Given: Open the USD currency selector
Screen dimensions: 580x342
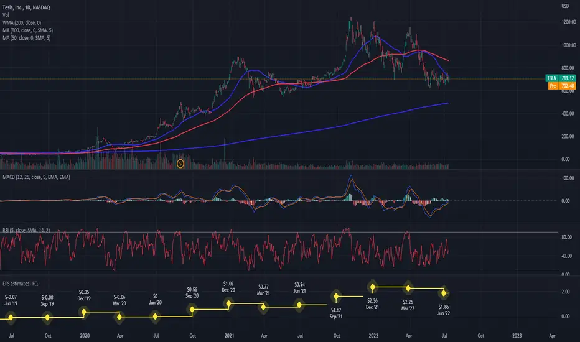Looking at the screenshot, I should tap(565, 6).
